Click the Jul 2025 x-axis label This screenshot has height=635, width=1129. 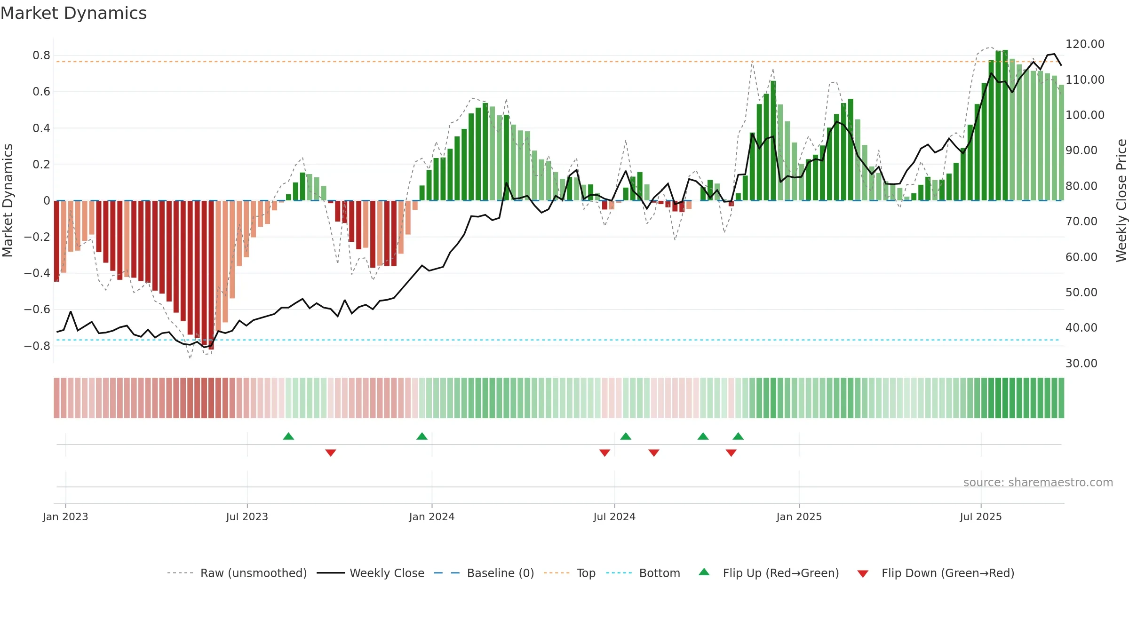click(981, 516)
